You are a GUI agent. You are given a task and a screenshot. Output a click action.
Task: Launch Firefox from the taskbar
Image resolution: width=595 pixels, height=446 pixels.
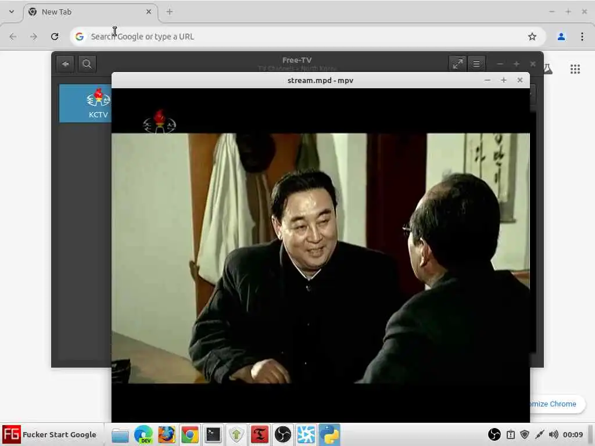(x=167, y=434)
